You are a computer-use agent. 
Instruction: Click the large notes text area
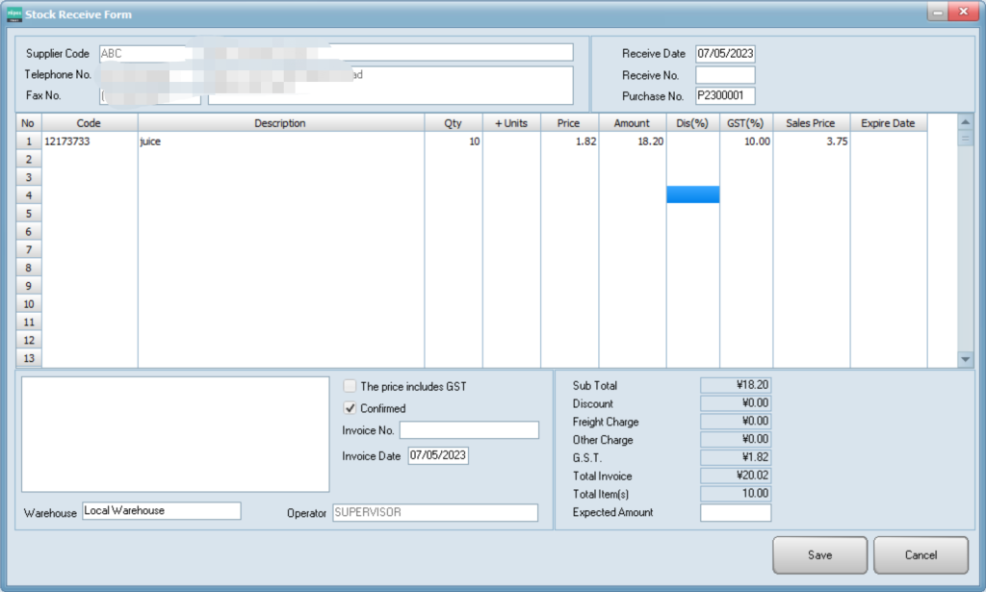tap(175, 434)
